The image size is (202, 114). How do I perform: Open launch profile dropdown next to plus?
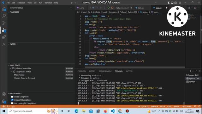coord(193,71)
